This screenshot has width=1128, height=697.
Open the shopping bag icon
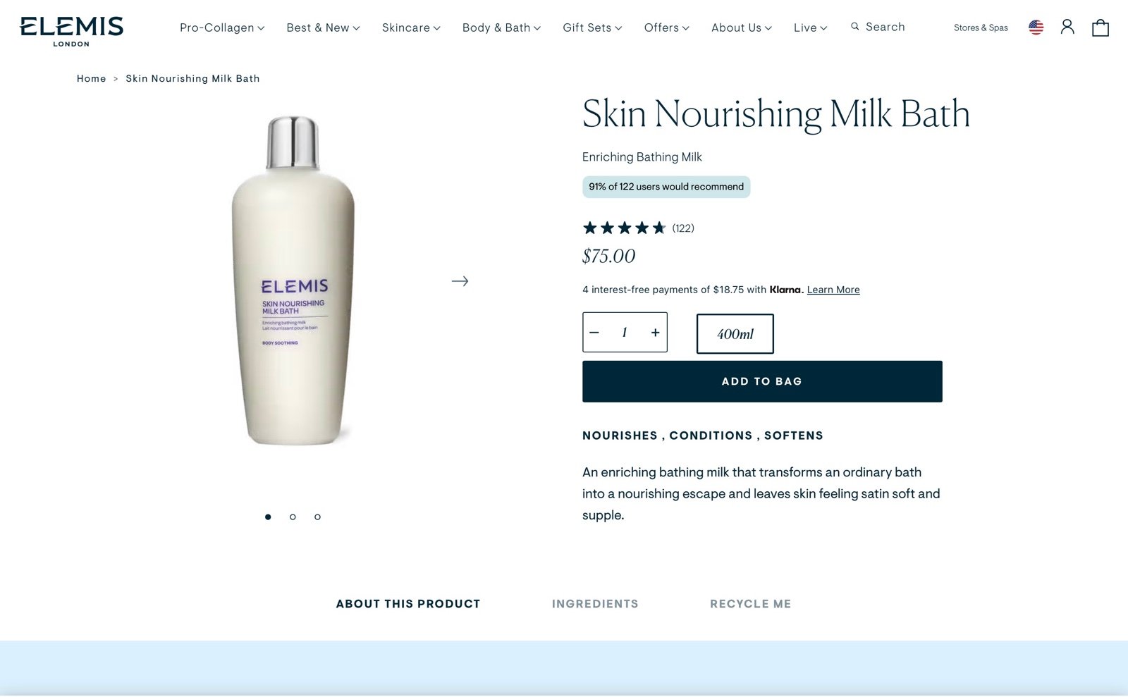click(x=1100, y=27)
